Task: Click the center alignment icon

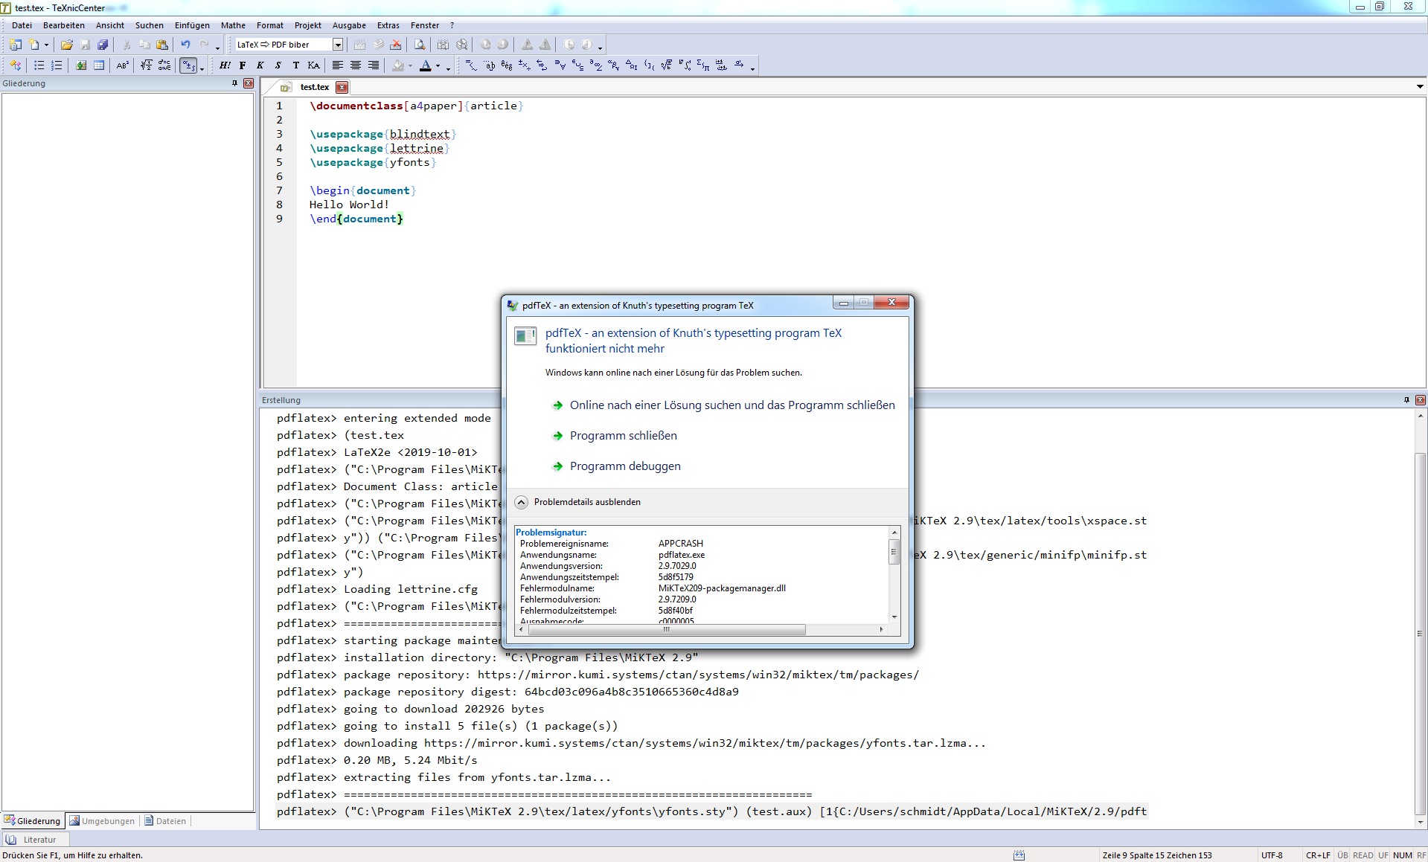Action: (x=356, y=65)
